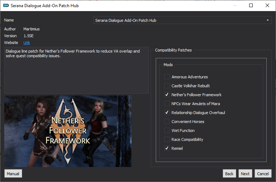Tick the NPCs Wear Amulets of Mara box
Viewport: 276px width, 182px height.
click(x=167, y=104)
